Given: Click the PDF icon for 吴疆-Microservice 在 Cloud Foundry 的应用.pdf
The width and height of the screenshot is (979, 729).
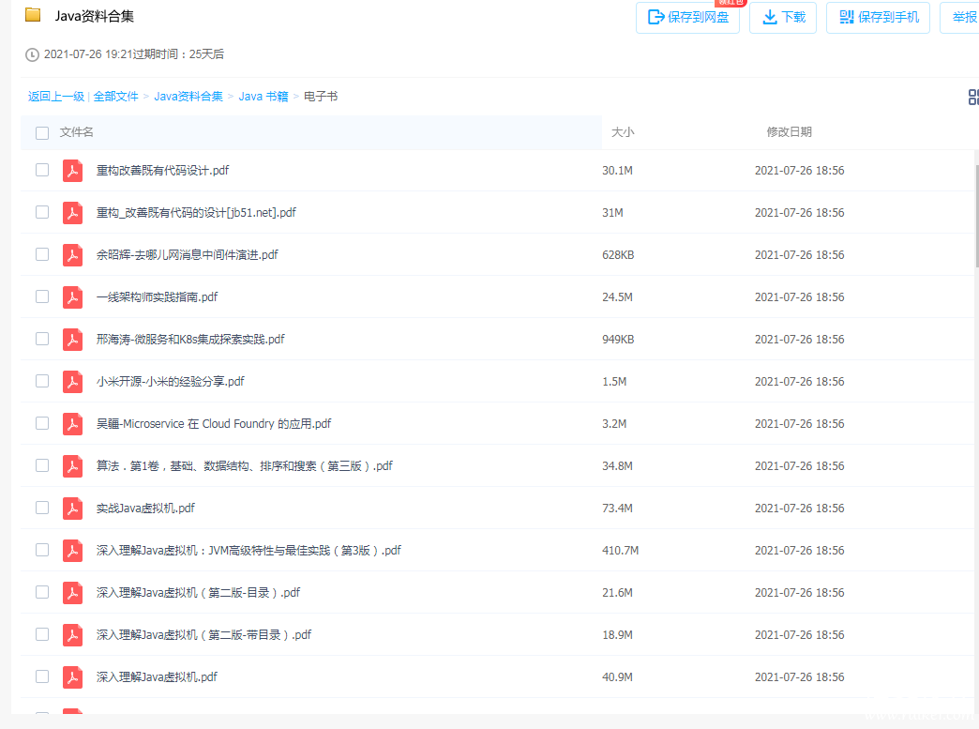Looking at the screenshot, I should [x=72, y=423].
